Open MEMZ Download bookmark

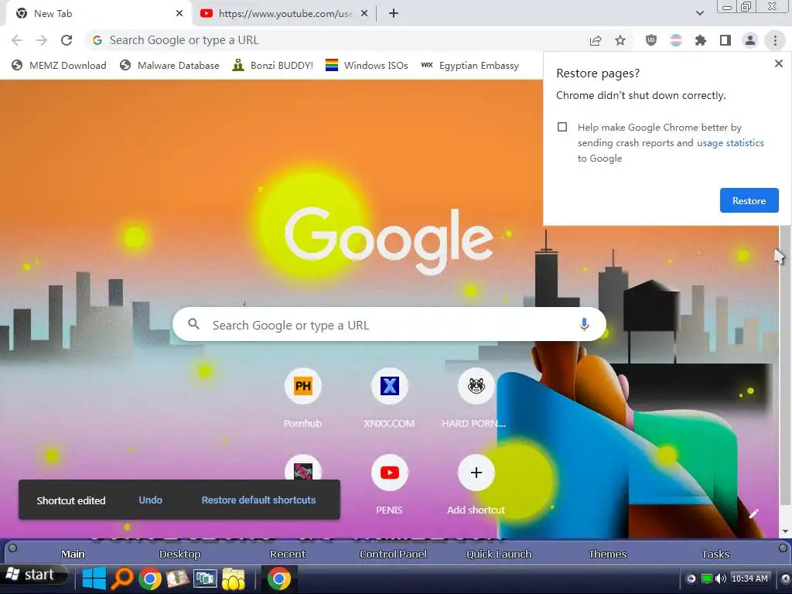(60, 65)
